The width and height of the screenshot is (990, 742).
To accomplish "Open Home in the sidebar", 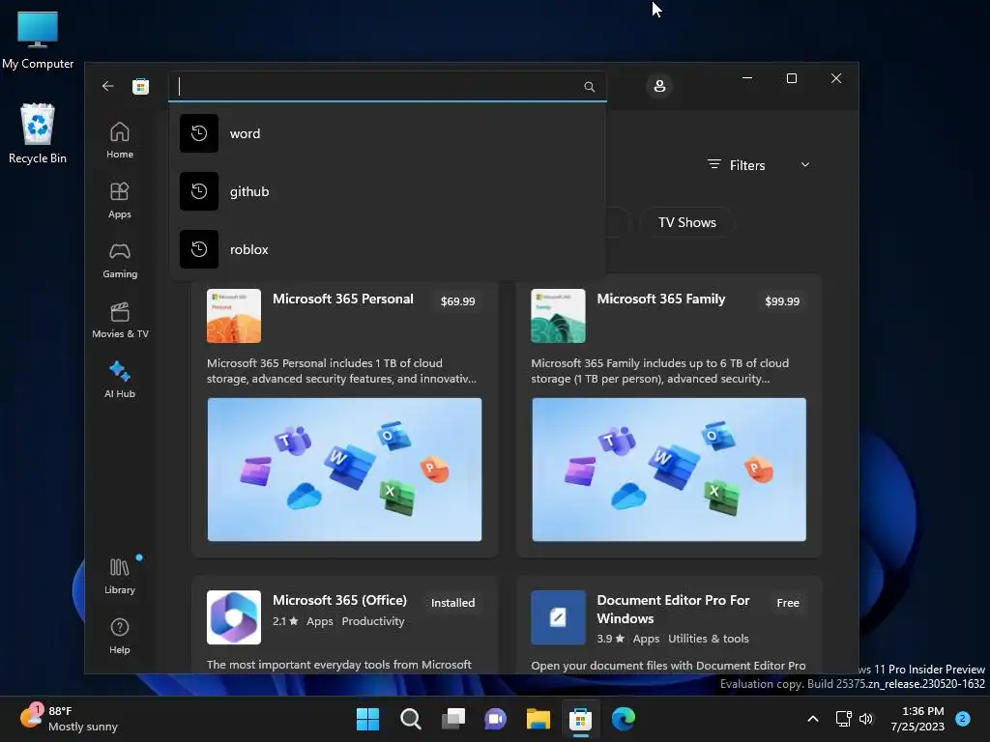I will (x=120, y=140).
